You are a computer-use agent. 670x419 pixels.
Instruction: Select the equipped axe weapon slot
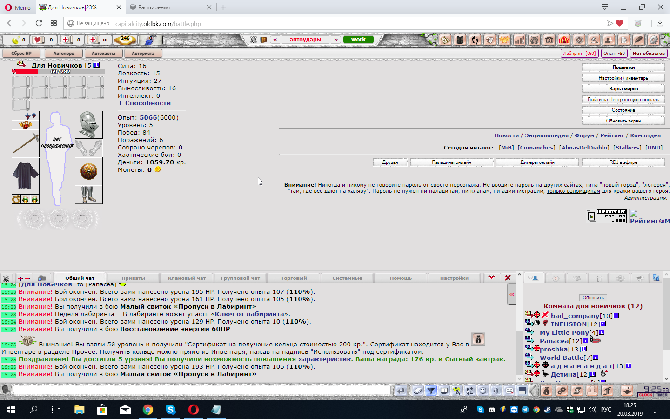click(25, 143)
